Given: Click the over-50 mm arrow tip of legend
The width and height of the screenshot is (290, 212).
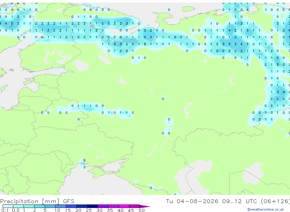Looking at the screenshot, I should (x=145, y=207).
